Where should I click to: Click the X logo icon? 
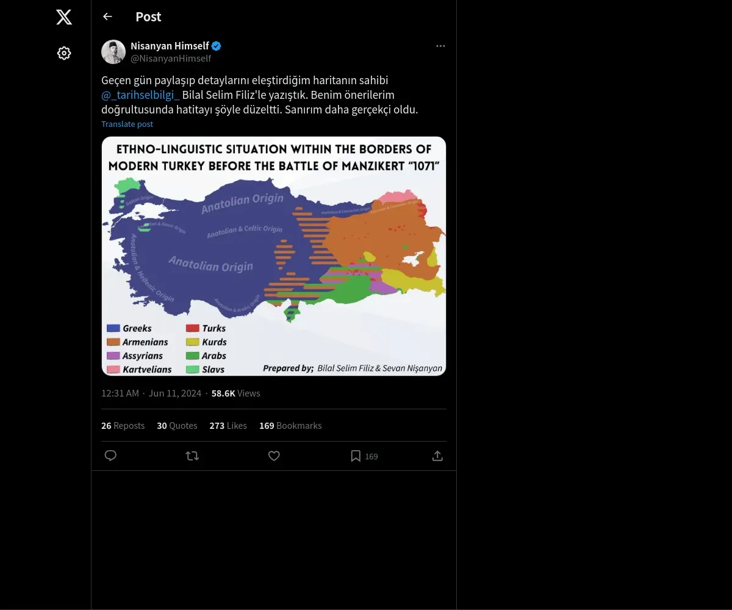tap(64, 17)
